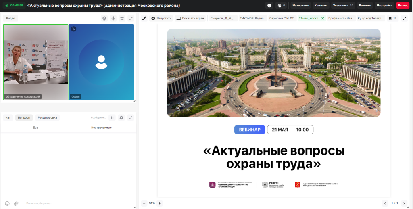Open the bookmark icon showing 12
Image resolution: width=413 pixels, height=209 pixels.
pyautogui.click(x=392, y=19)
